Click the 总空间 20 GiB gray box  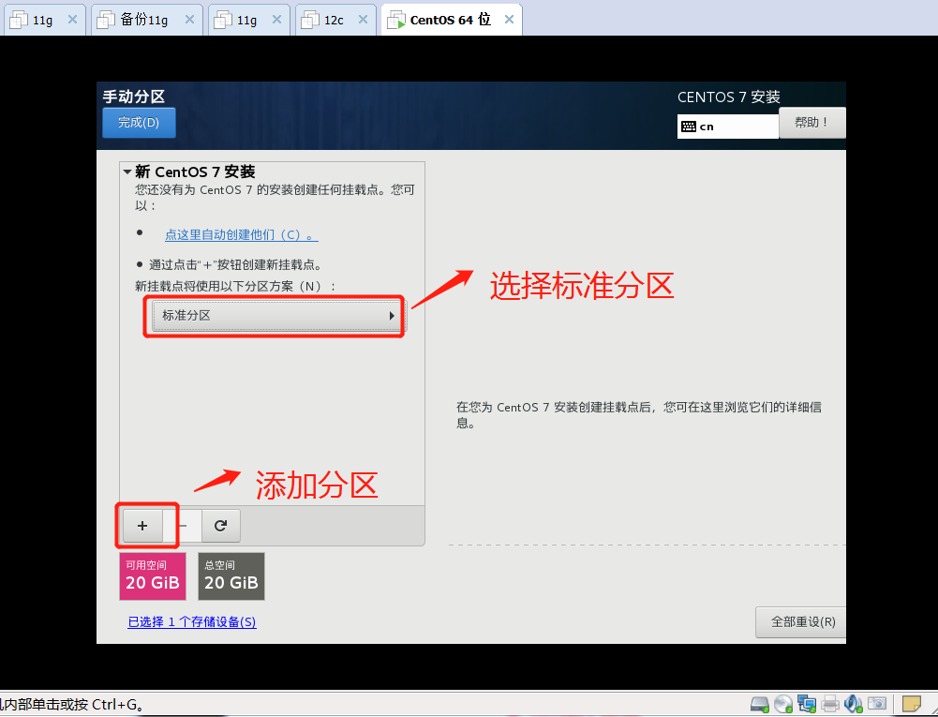coord(231,575)
